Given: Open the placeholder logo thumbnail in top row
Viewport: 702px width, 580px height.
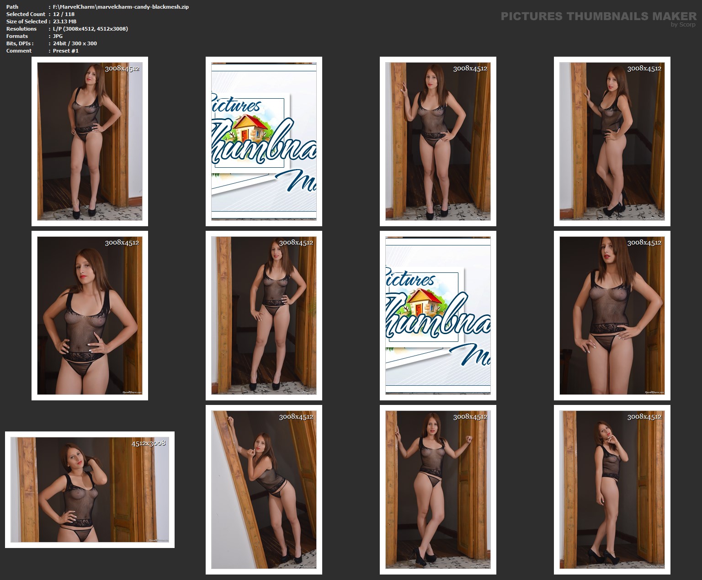Looking at the screenshot, I should pos(264,141).
